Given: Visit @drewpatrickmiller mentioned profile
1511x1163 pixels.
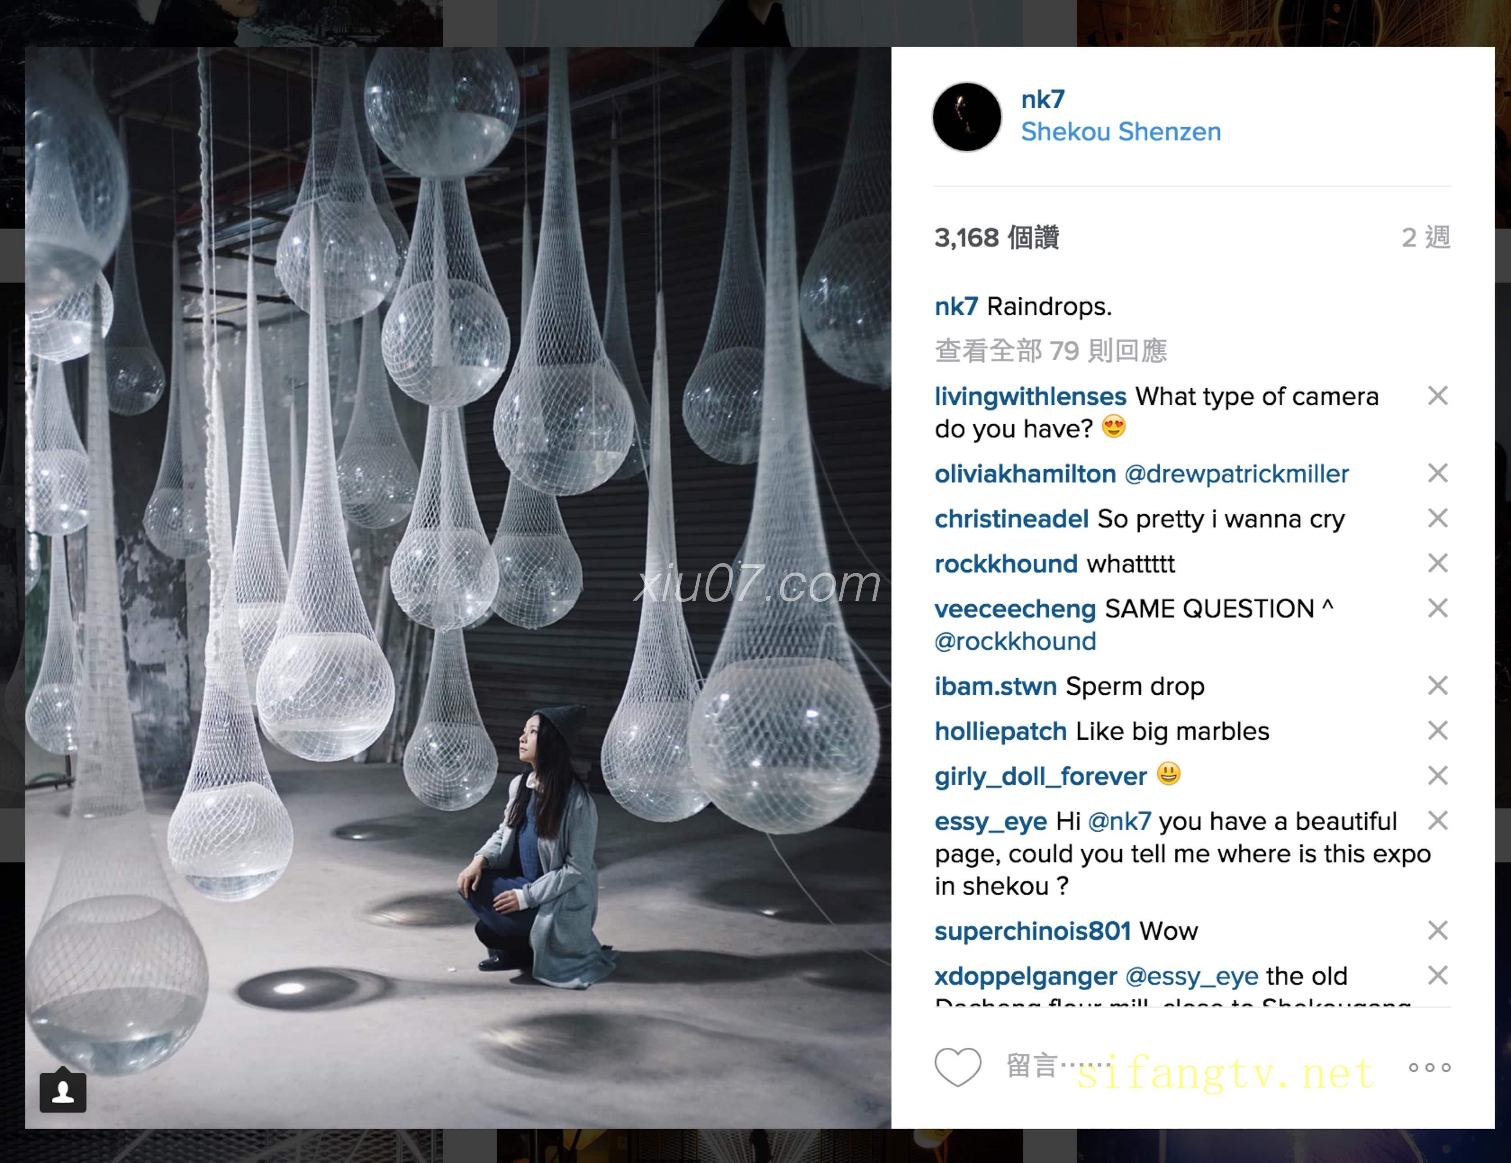Looking at the screenshot, I should coord(1236,473).
